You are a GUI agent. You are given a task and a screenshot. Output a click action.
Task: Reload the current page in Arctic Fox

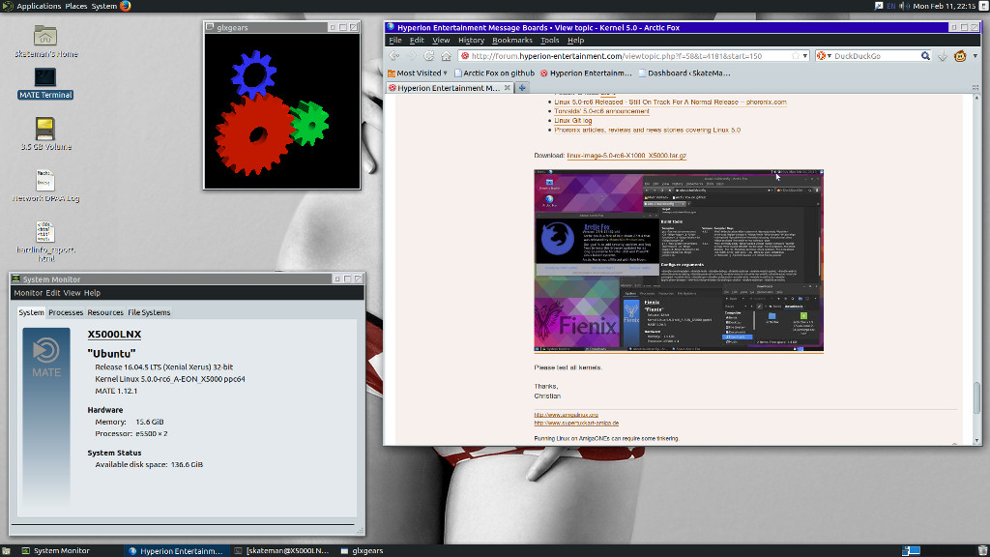click(x=428, y=55)
